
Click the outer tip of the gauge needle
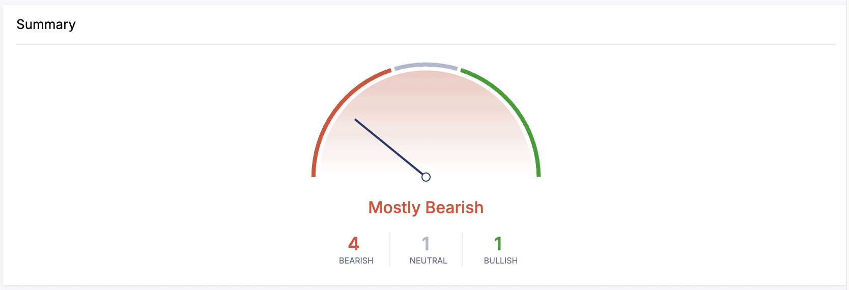pyautogui.click(x=356, y=120)
